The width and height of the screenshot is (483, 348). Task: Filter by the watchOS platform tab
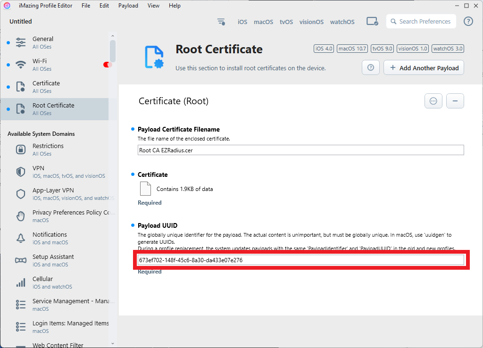coord(342,22)
